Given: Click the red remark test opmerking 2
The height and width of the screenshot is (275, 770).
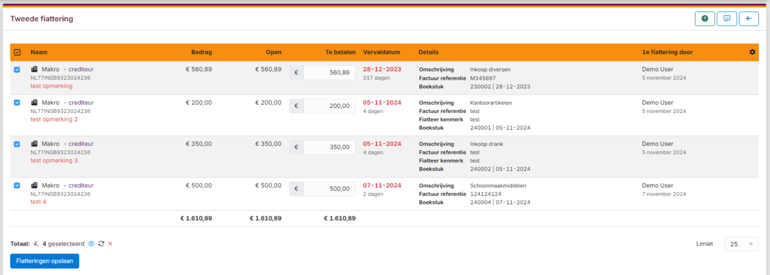Looking at the screenshot, I should click(54, 119).
